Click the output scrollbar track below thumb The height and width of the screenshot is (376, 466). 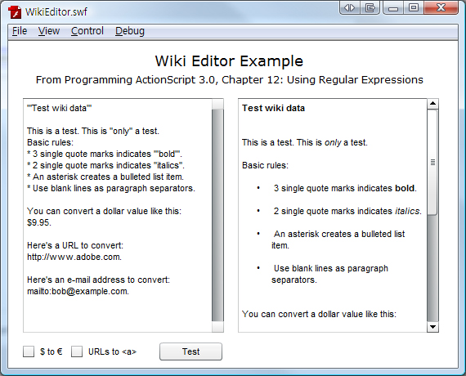tap(432, 268)
